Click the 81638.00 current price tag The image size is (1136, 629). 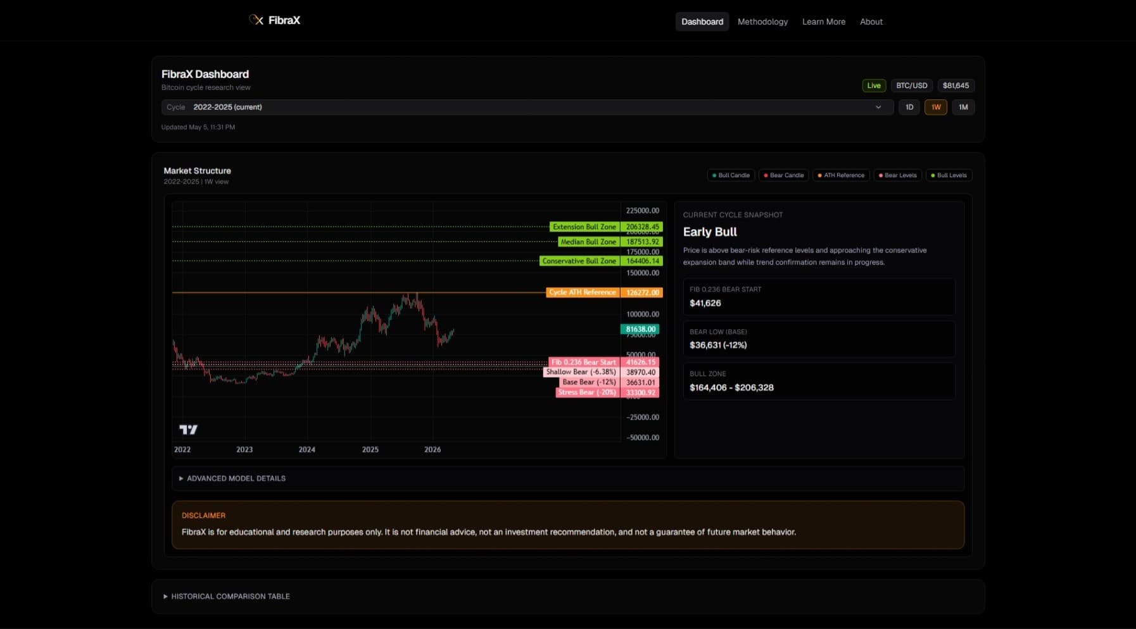[640, 329]
